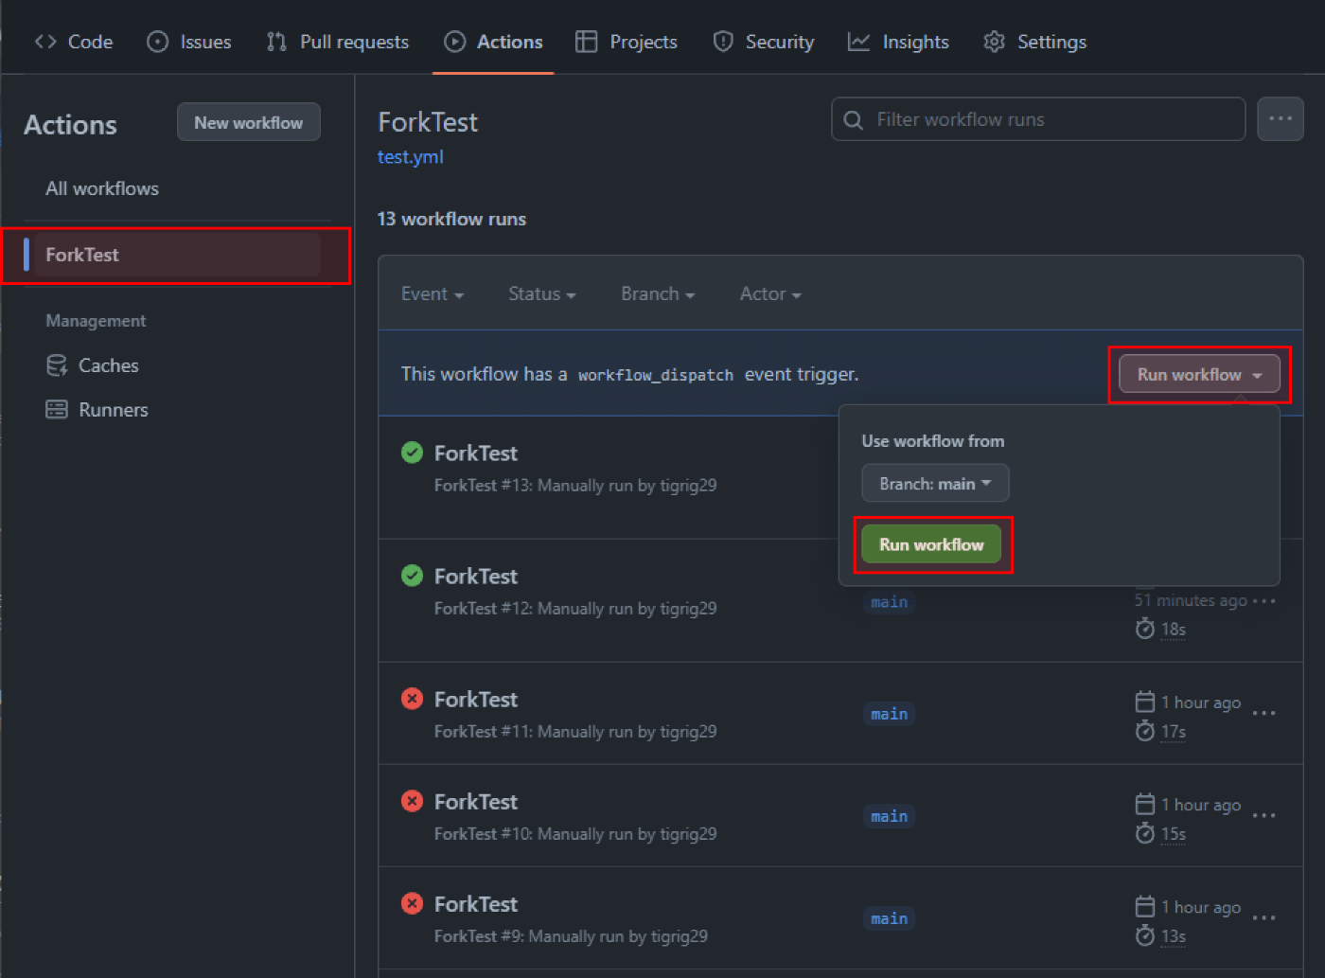Click the 17s duration stopwatch icon

[x=1145, y=731]
